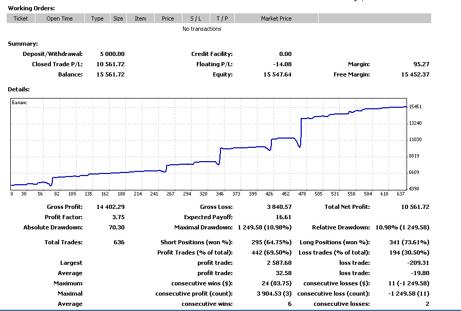Click the Summary heading
461x311 pixels.
[23, 44]
